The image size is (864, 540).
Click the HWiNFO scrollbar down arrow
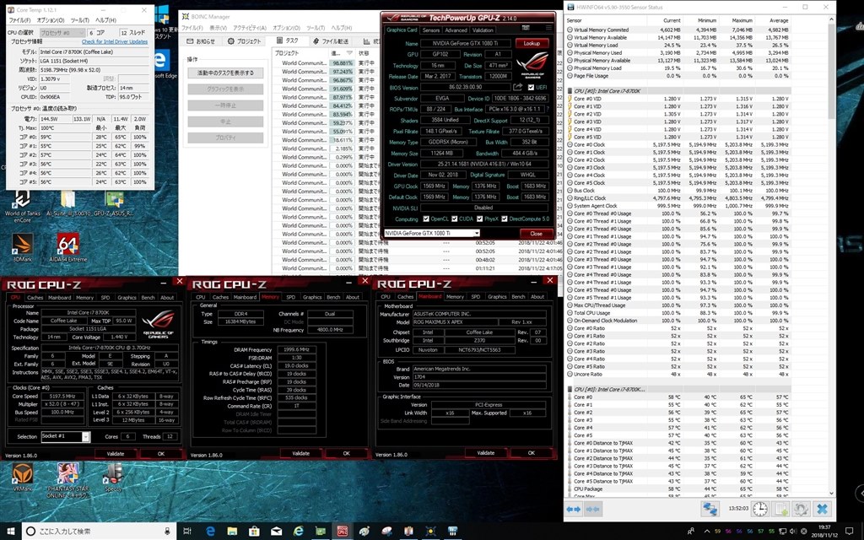(831, 494)
